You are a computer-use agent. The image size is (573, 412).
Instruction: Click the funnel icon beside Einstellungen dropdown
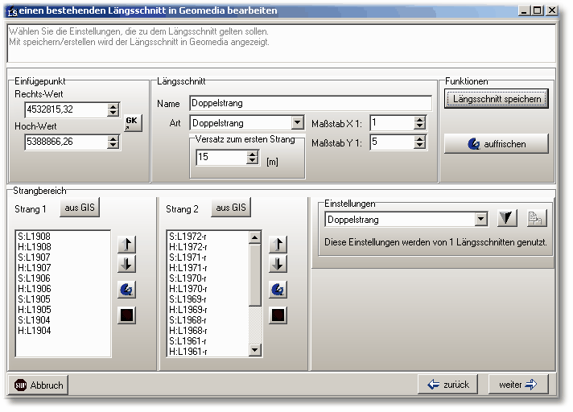pos(507,218)
